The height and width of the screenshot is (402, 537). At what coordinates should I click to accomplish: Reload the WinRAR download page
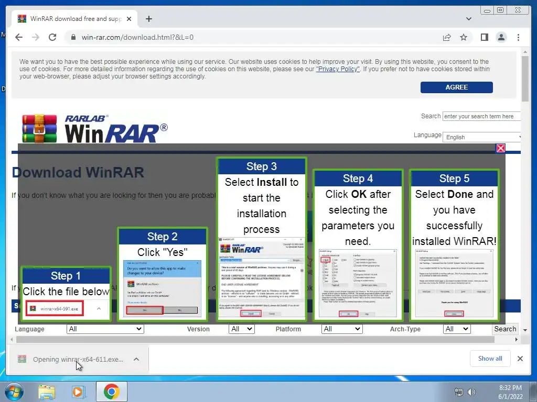click(x=52, y=37)
